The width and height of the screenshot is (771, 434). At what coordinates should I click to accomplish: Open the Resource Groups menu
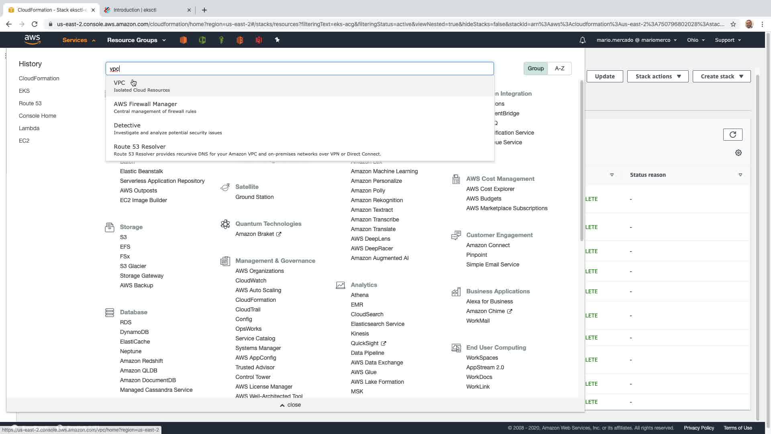136,40
